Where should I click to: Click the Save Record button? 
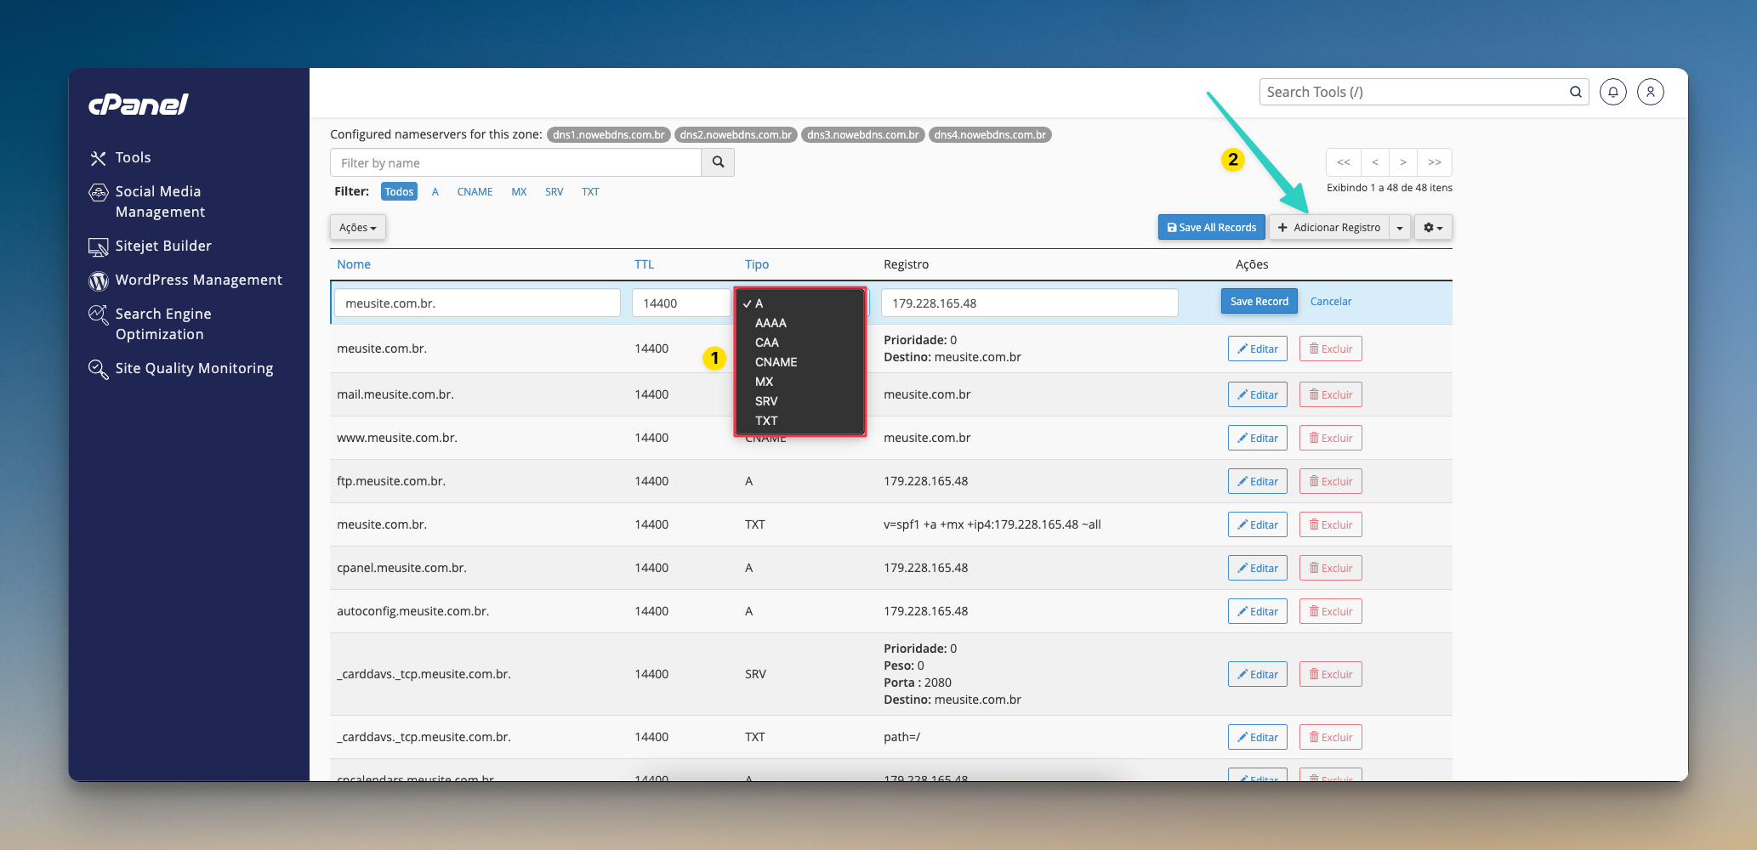(x=1259, y=302)
